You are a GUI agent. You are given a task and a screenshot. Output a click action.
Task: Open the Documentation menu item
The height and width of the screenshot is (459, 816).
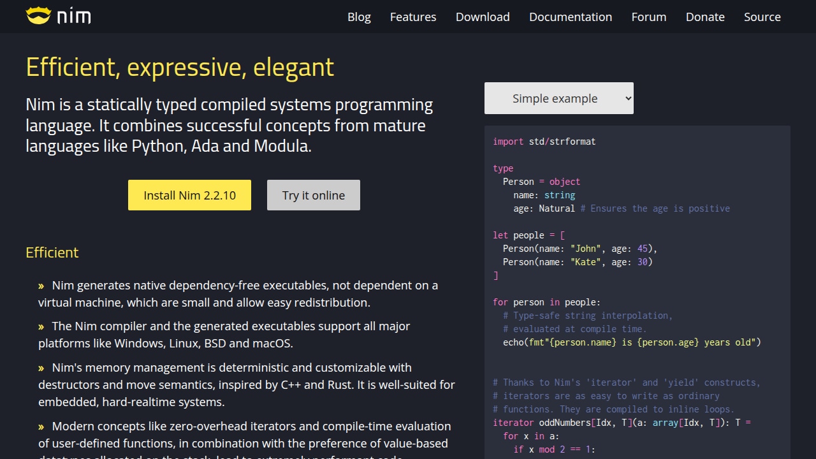tap(571, 17)
